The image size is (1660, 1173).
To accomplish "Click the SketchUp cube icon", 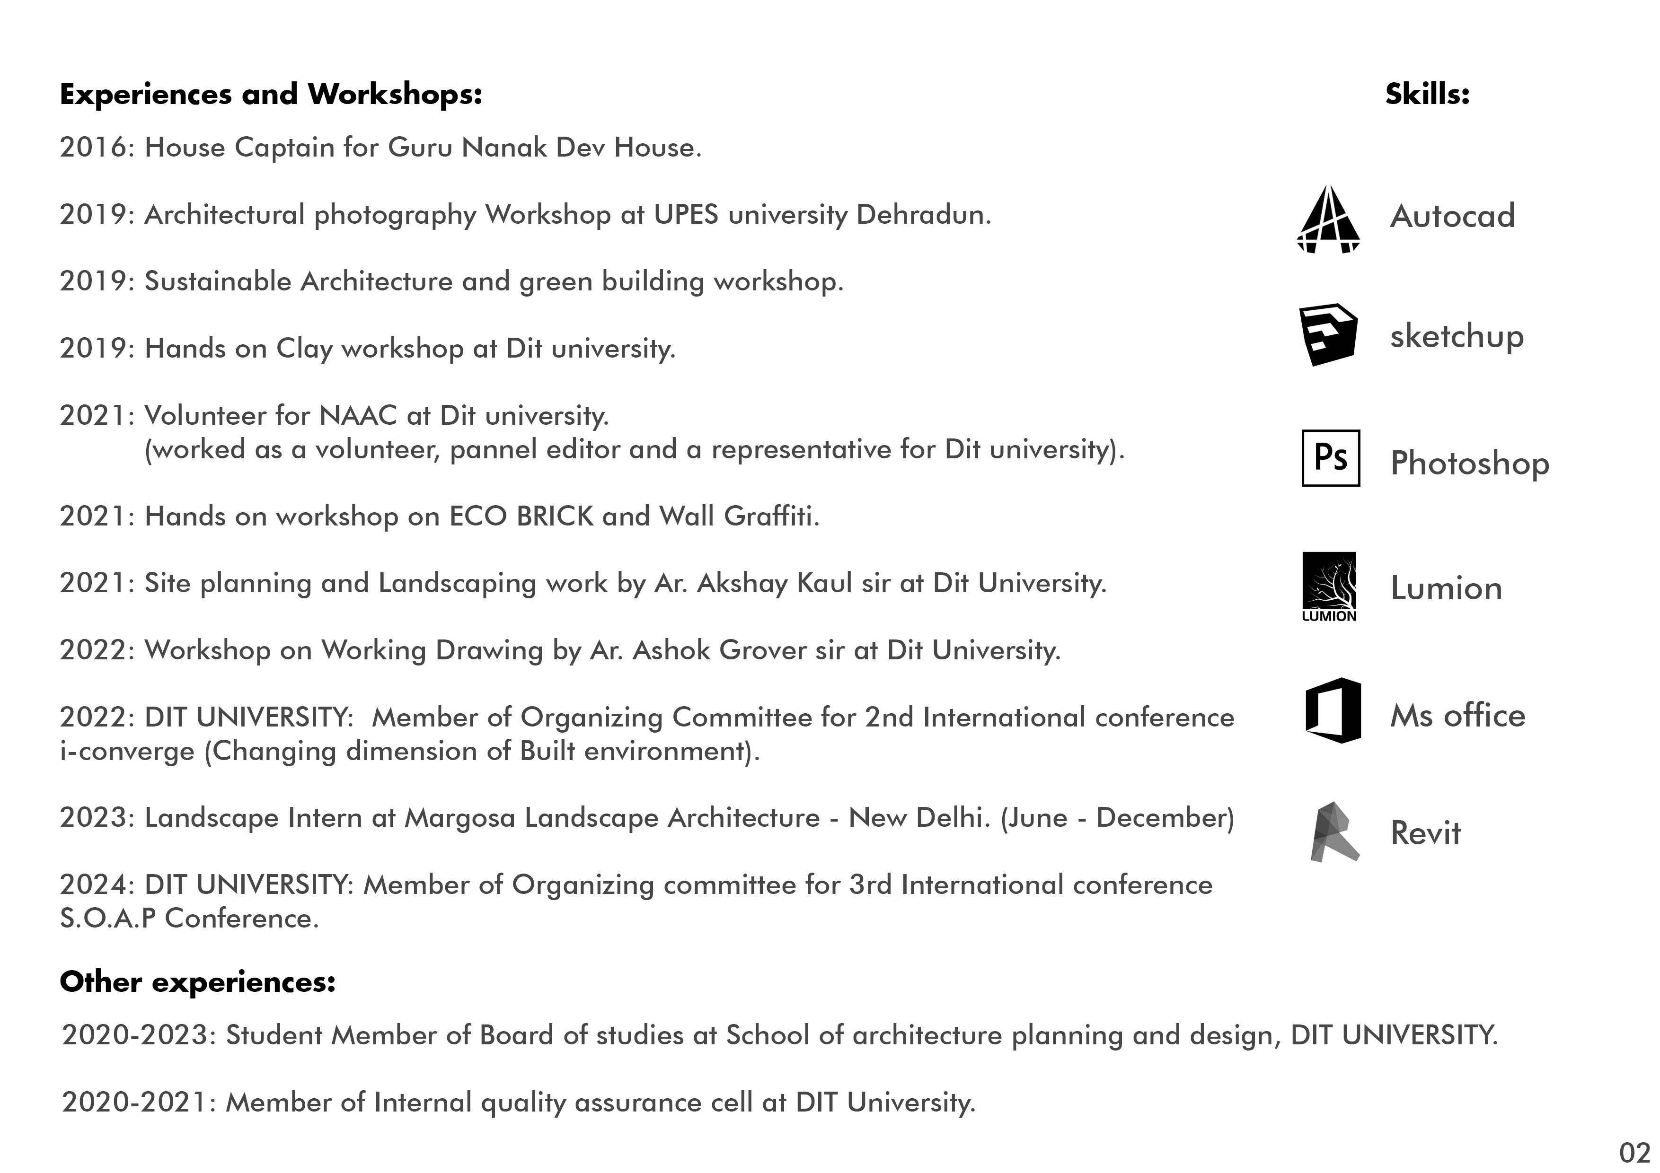I will click(x=1328, y=334).
